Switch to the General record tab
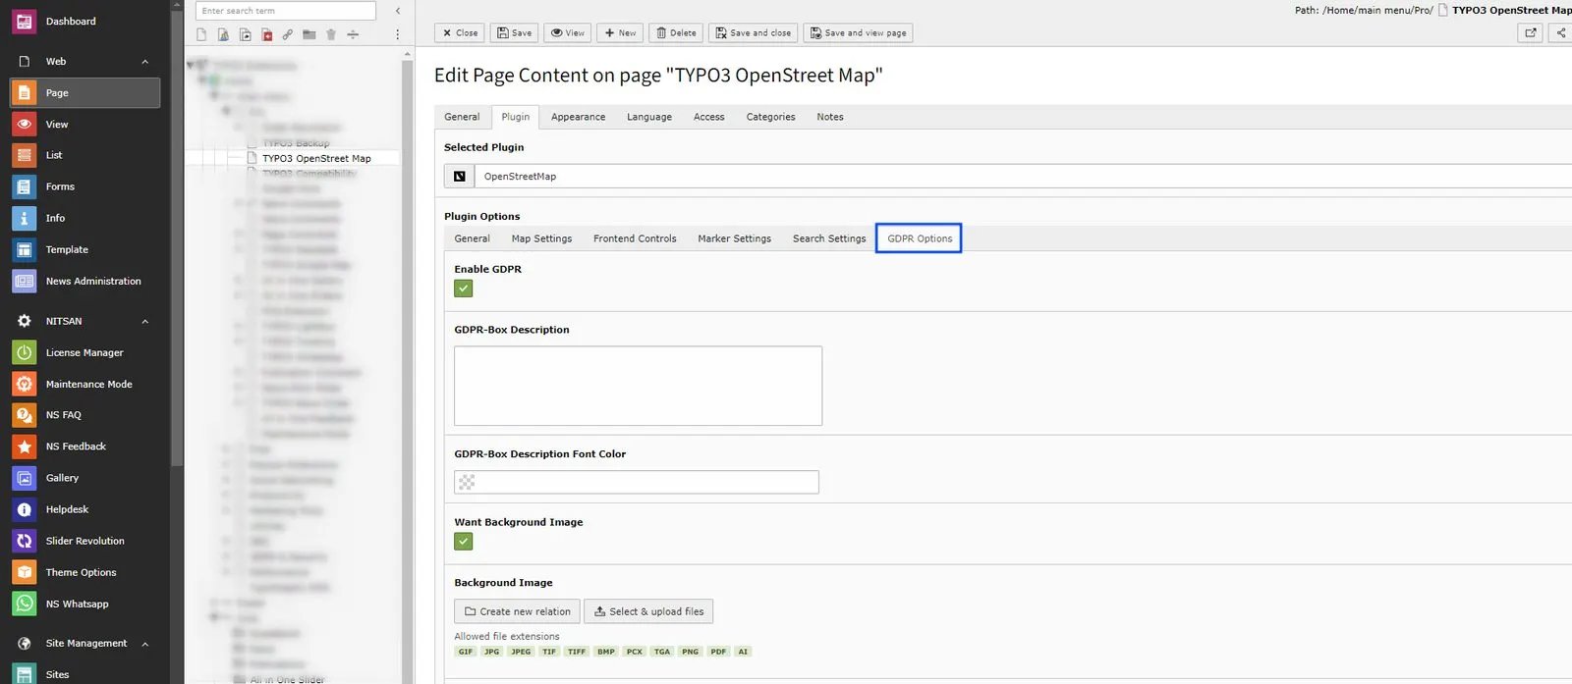Image resolution: width=1572 pixels, height=684 pixels. tap(462, 117)
